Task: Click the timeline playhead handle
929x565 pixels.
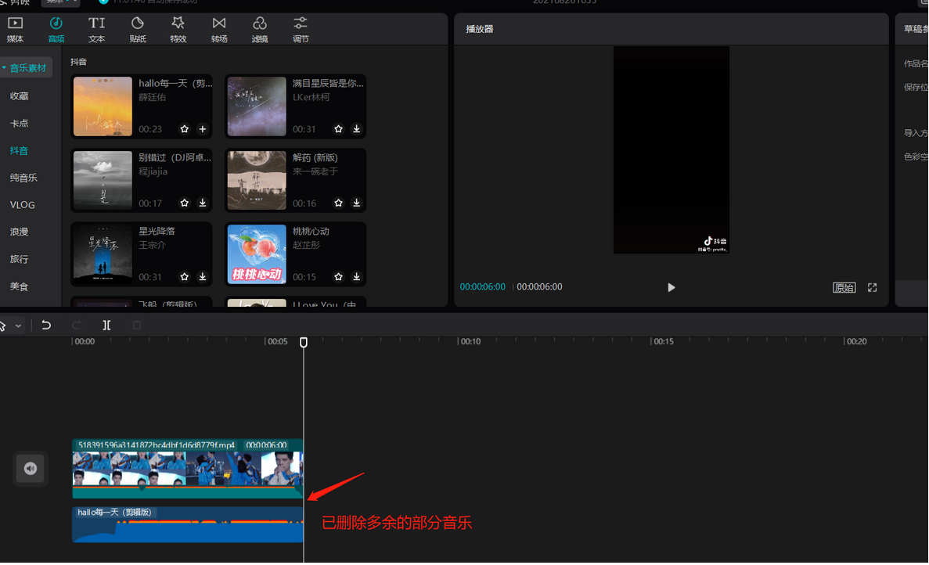Action: coord(304,342)
